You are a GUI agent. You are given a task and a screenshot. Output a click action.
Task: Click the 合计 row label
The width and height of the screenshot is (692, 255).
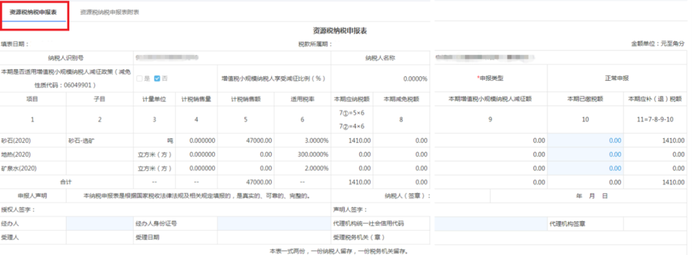[66, 182]
